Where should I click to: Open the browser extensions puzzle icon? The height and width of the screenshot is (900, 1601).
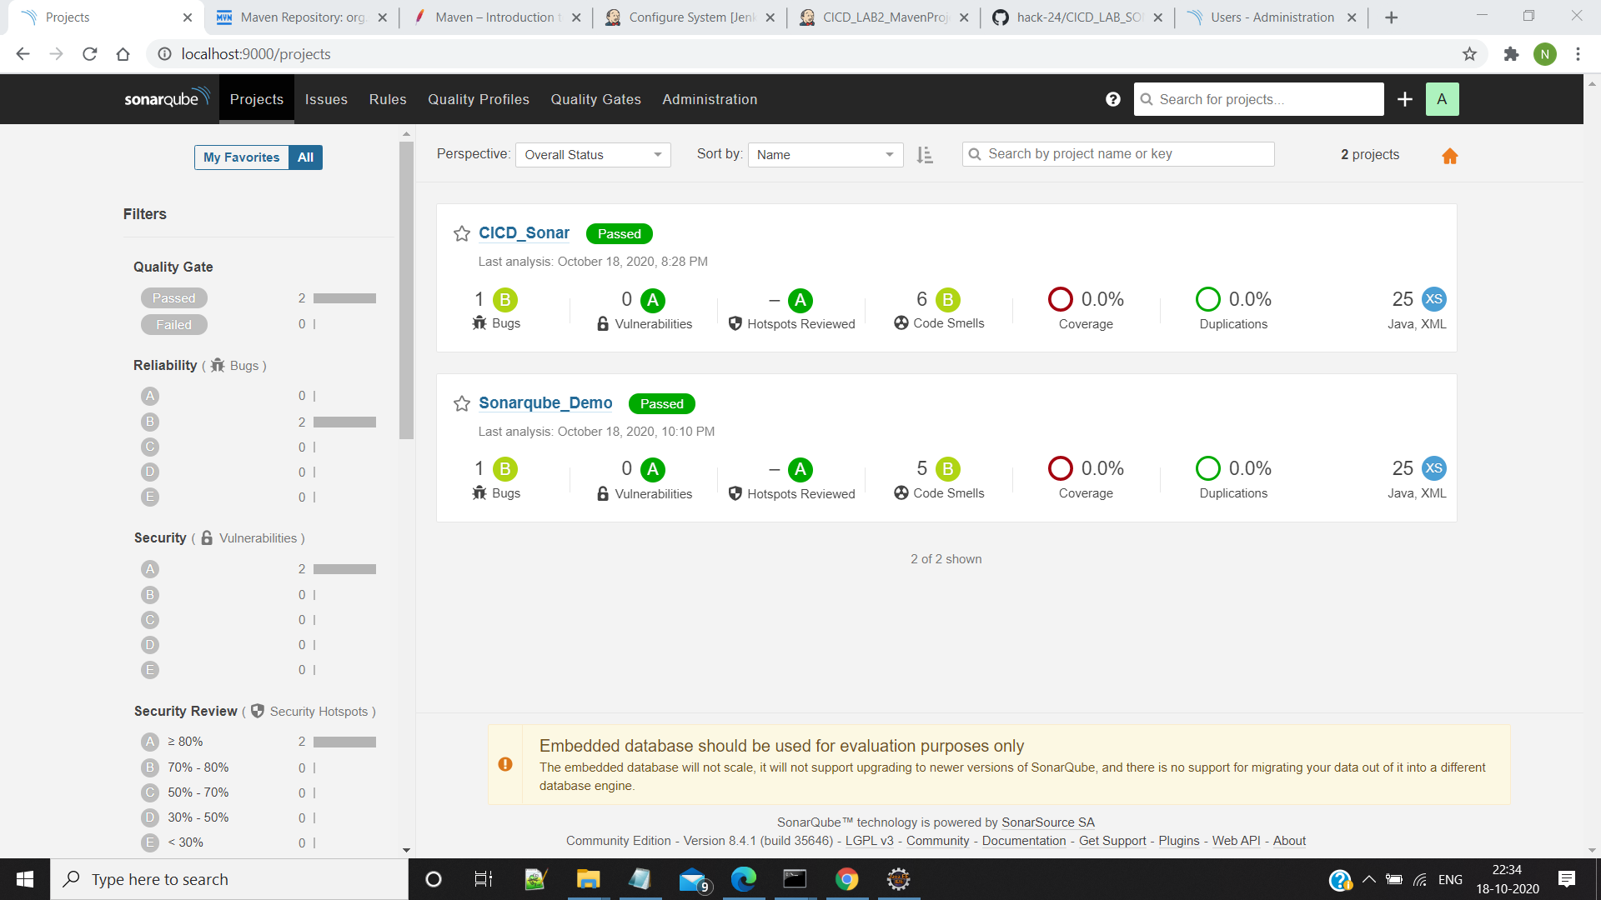click(x=1511, y=54)
